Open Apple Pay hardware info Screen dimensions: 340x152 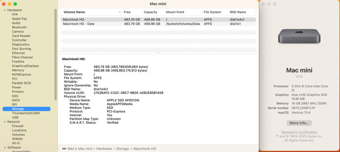[19, 19]
